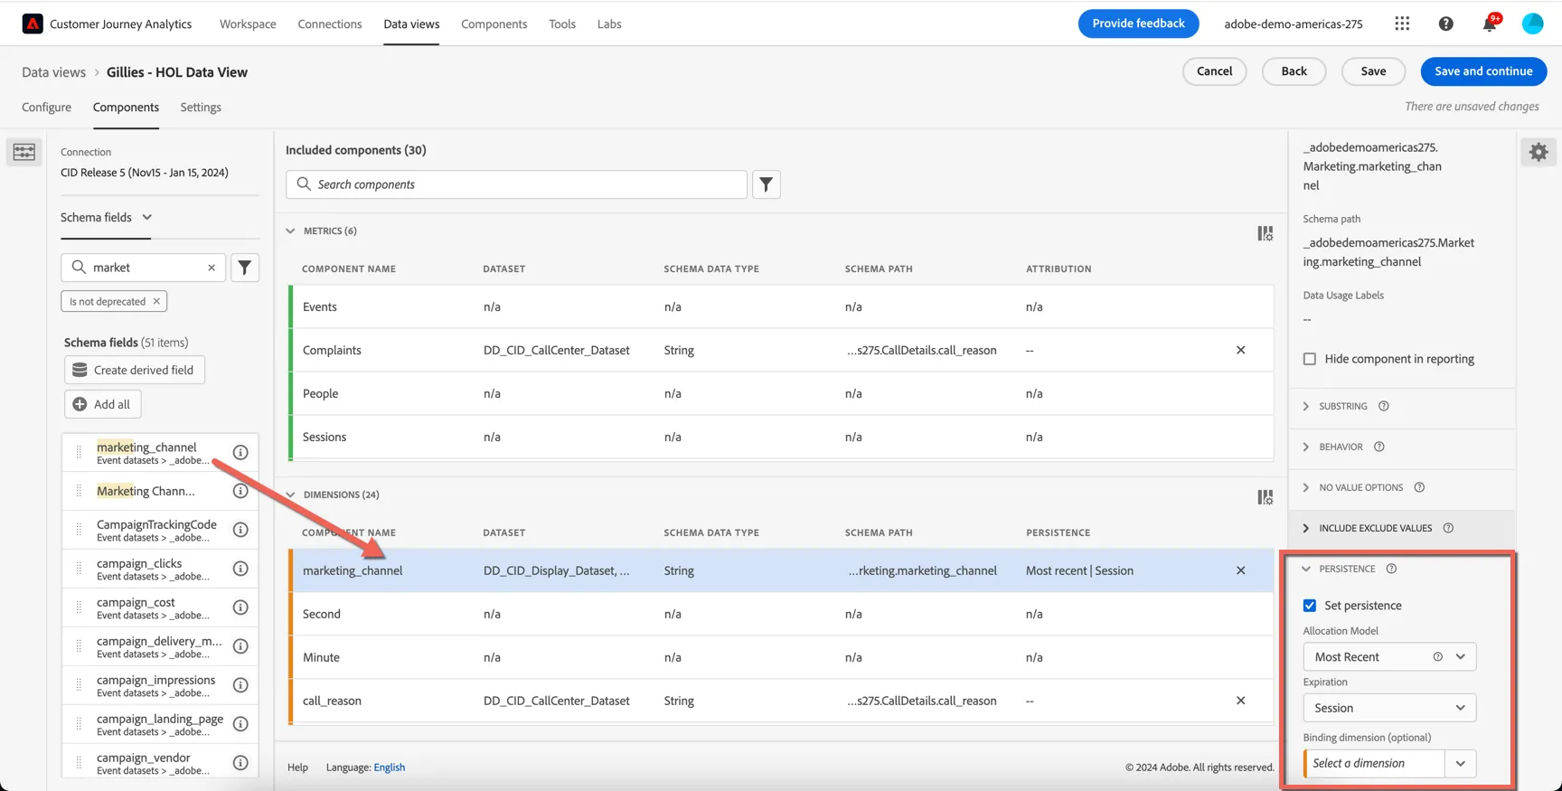The image size is (1562, 791).
Task: Clear the 'market' search text
Action: 212,268
